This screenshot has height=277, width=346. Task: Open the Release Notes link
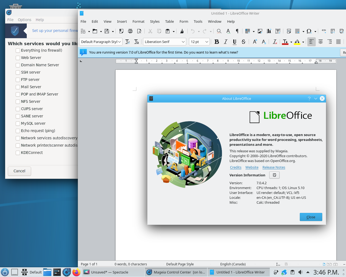click(274, 167)
